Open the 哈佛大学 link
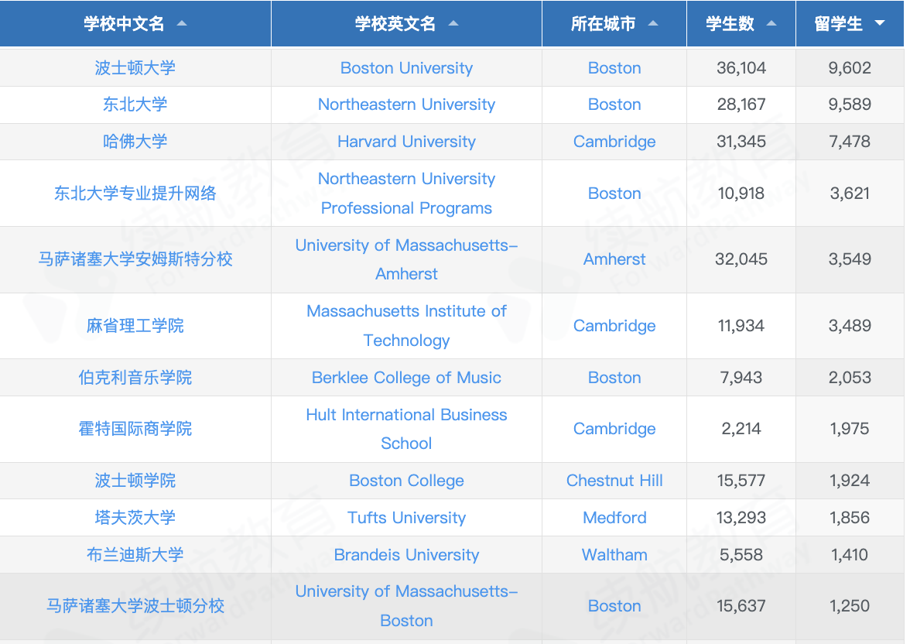The height and width of the screenshot is (644, 910). point(135,142)
